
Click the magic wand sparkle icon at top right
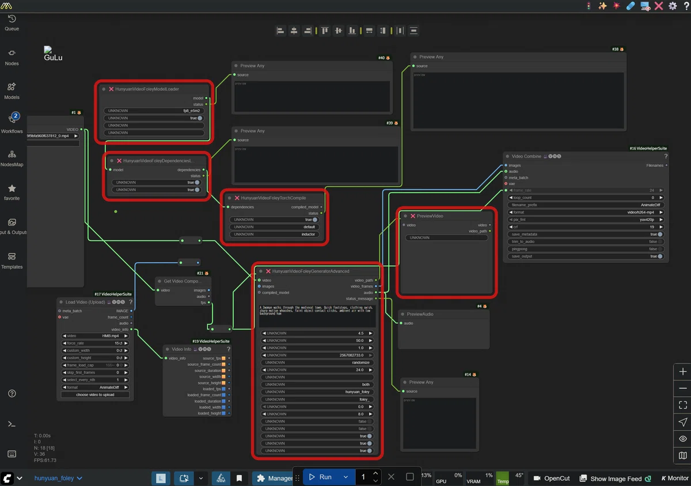(603, 6)
